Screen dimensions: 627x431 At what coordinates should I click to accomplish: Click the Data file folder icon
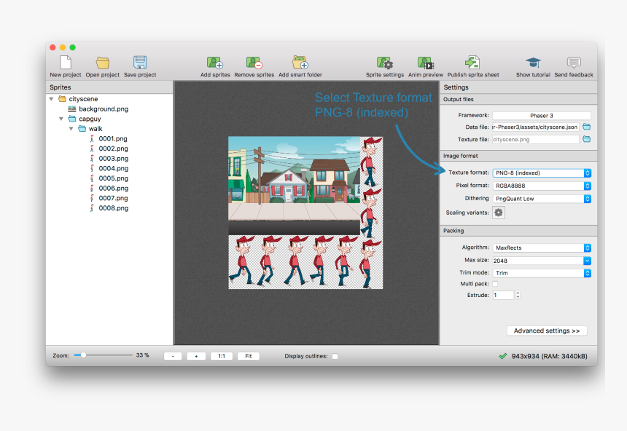(x=585, y=125)
